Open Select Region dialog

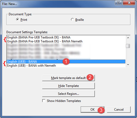click(x=68, y=94)
